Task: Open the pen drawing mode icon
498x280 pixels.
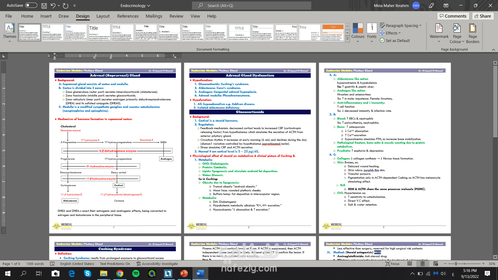Action: (431, 5)
